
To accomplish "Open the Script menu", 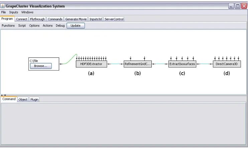I will point(22,26).
